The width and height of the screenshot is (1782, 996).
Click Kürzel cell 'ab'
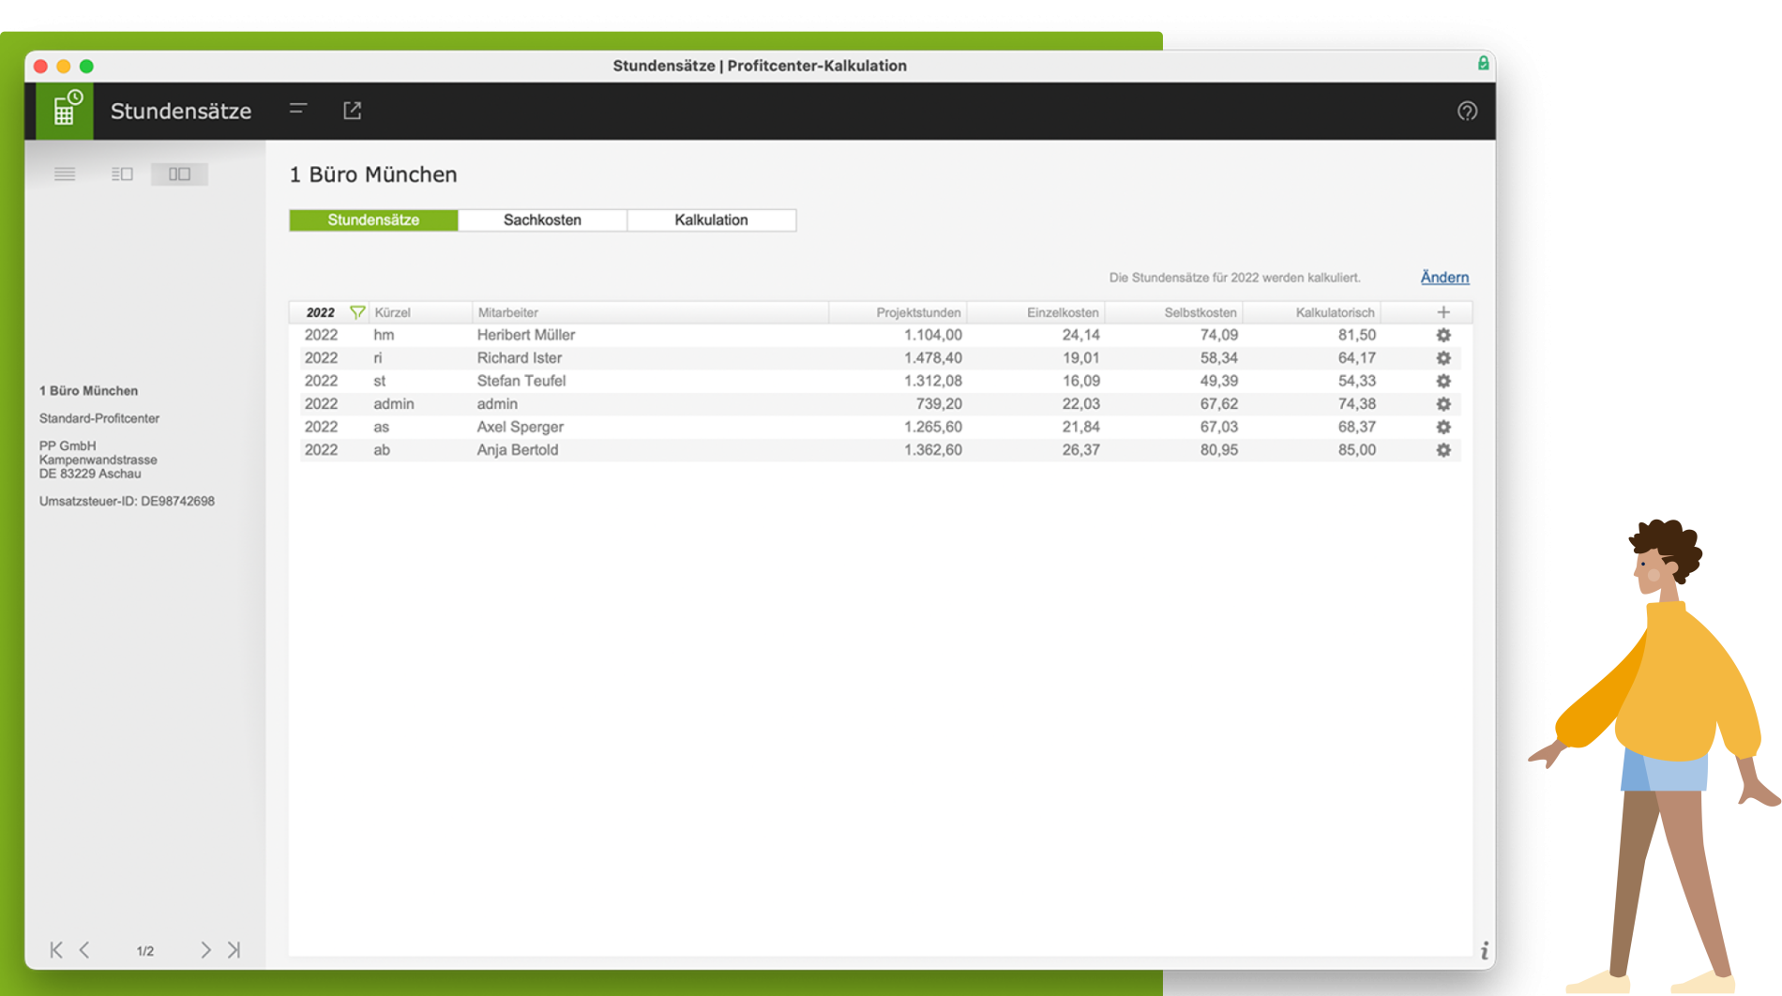382,450
